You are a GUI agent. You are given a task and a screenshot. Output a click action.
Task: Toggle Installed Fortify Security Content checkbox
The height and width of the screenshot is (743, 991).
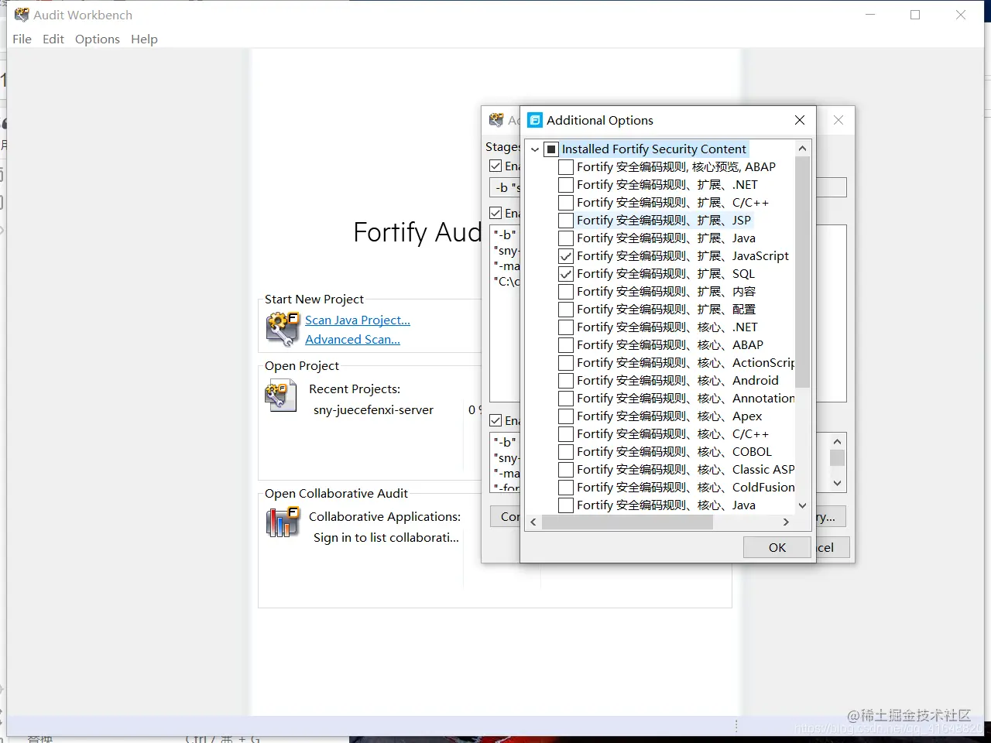tap(551, 149)
